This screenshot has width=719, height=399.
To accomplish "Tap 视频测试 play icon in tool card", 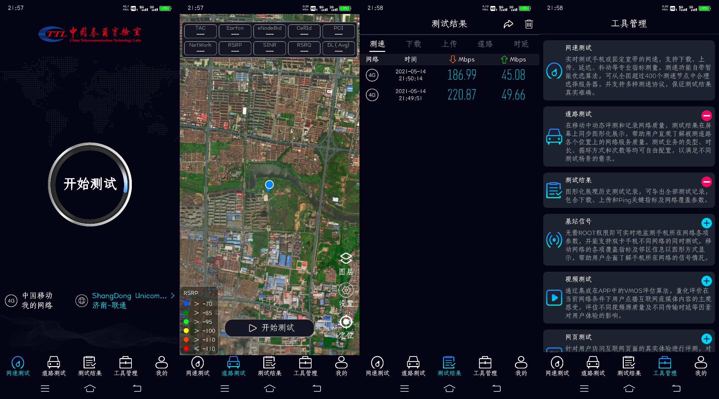I will click(x=554, y=298).
